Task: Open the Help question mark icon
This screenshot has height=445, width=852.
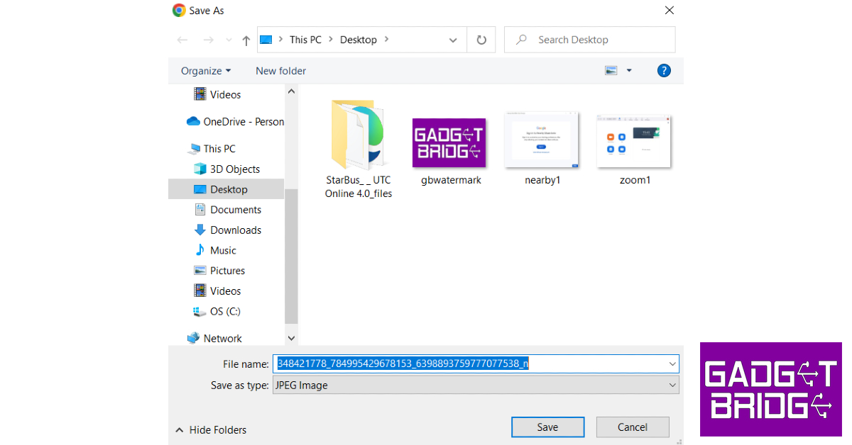Action: click(x=664, y=70)
